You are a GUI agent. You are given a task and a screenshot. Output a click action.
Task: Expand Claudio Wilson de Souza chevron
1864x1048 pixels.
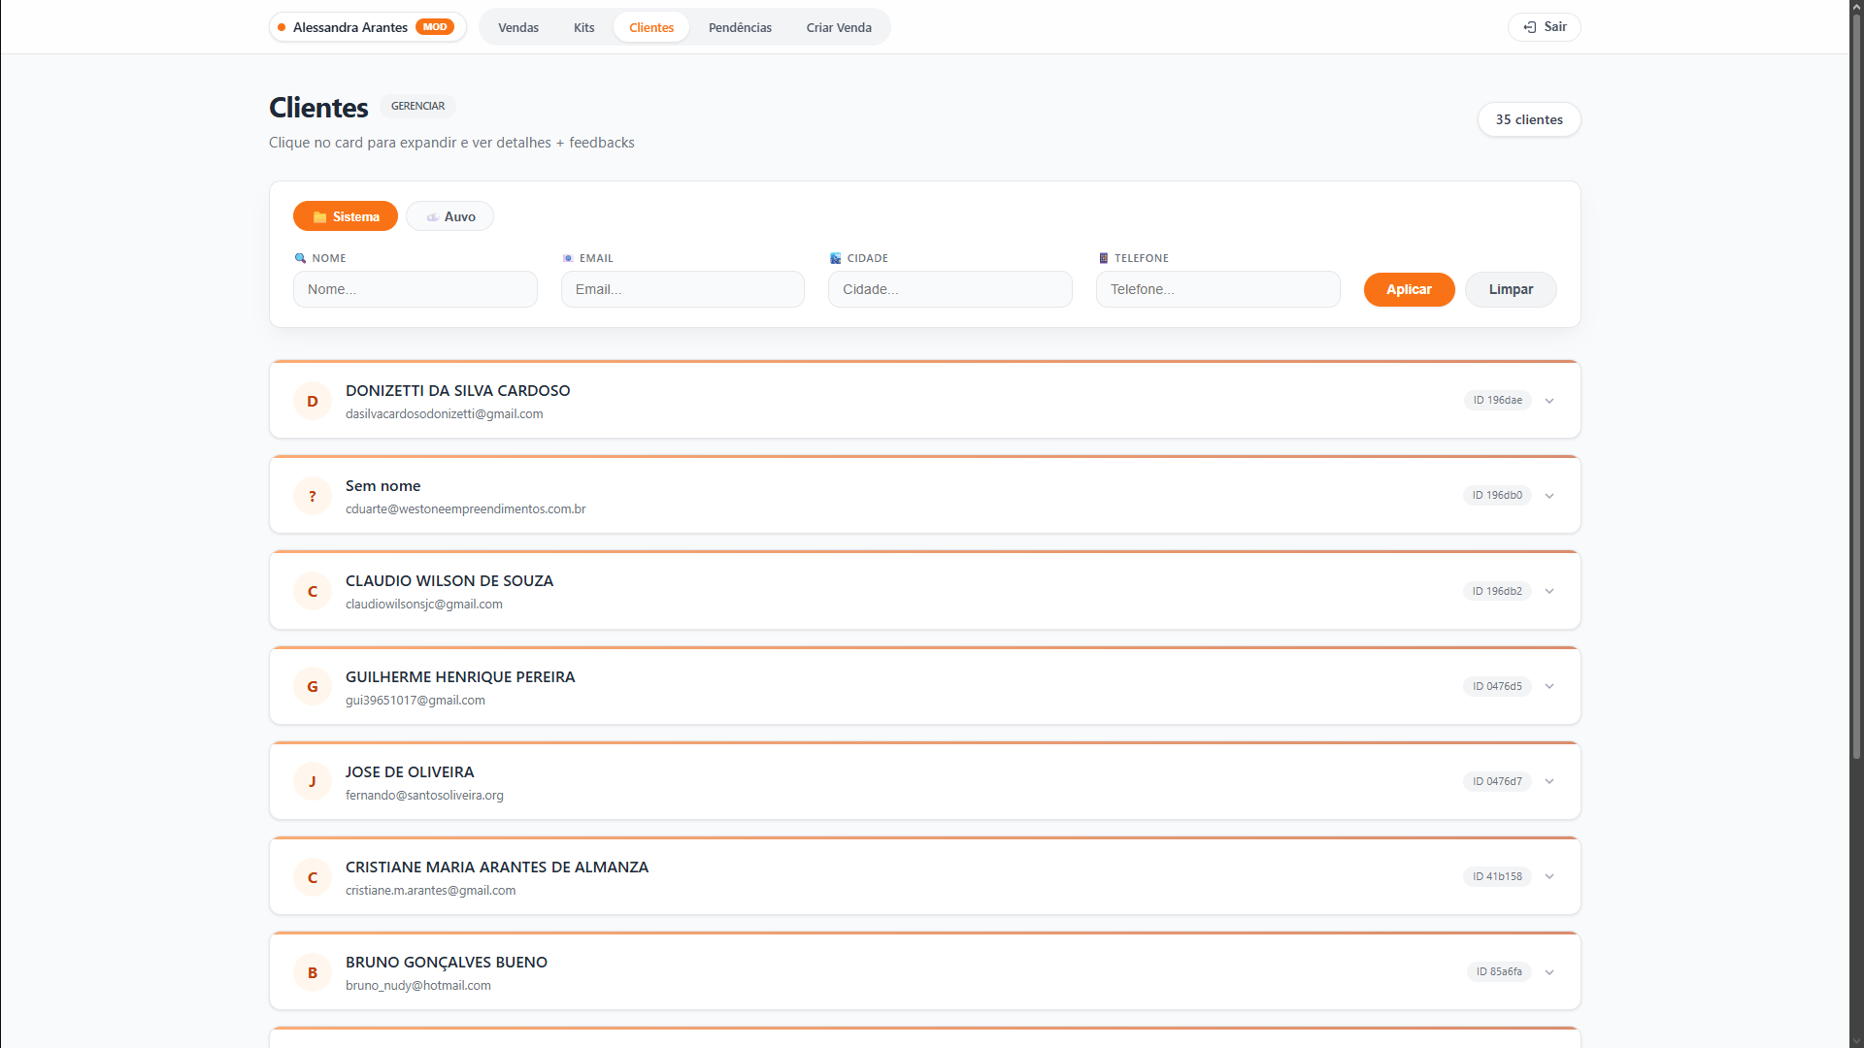(1549, 591)
